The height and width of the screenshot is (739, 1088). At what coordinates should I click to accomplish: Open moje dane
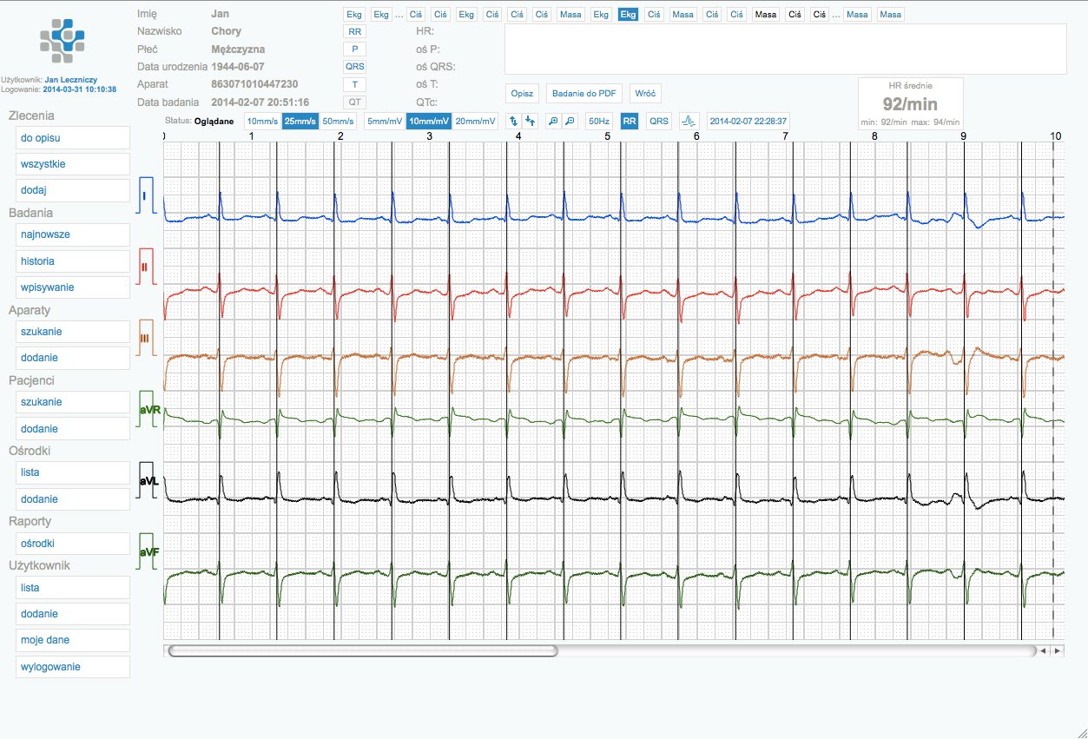(73, 640)
